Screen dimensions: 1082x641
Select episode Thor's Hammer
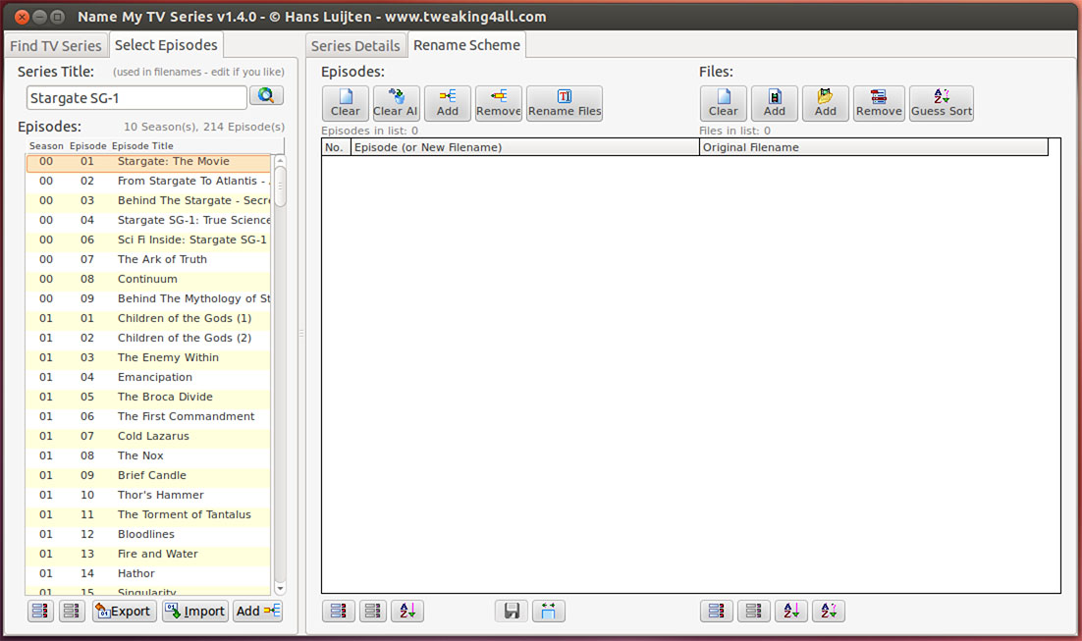148,496
